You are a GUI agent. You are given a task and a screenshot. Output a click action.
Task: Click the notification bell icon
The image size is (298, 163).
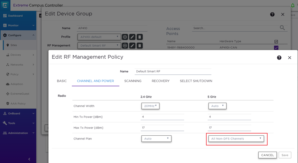[293, 5]
